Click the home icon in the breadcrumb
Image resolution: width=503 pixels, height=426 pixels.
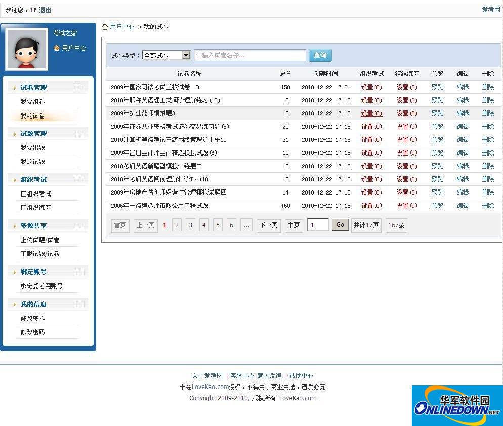pyautogui.click(x=104, y=26)
